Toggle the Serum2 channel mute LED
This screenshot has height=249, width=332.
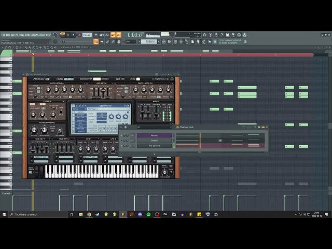[x=121, y=141]
